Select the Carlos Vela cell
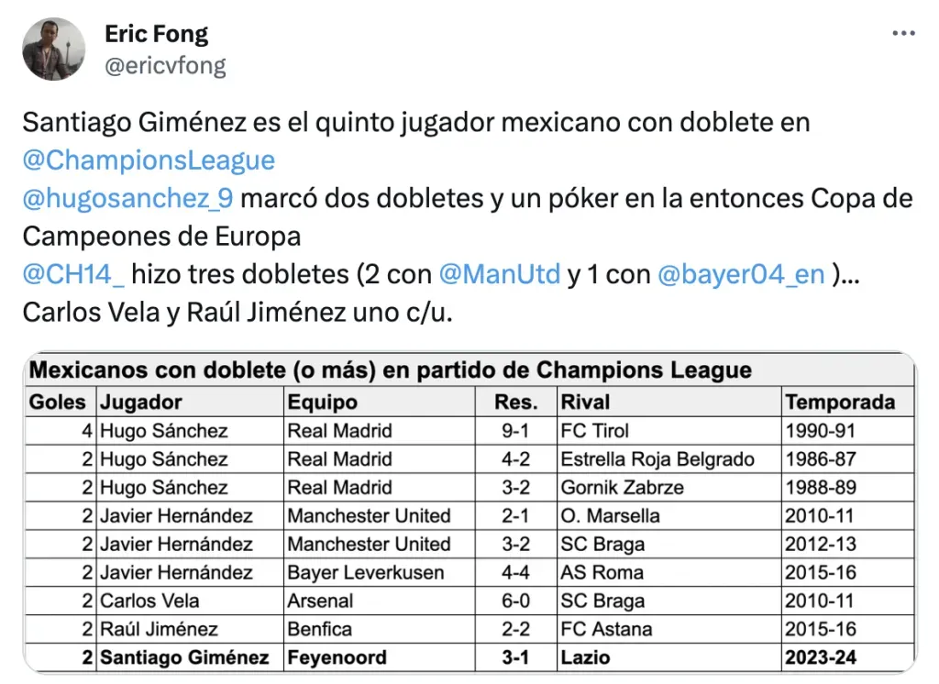 (149, 601)
